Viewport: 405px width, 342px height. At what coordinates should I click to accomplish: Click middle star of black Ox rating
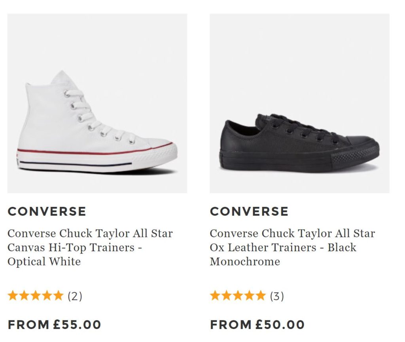238,295
